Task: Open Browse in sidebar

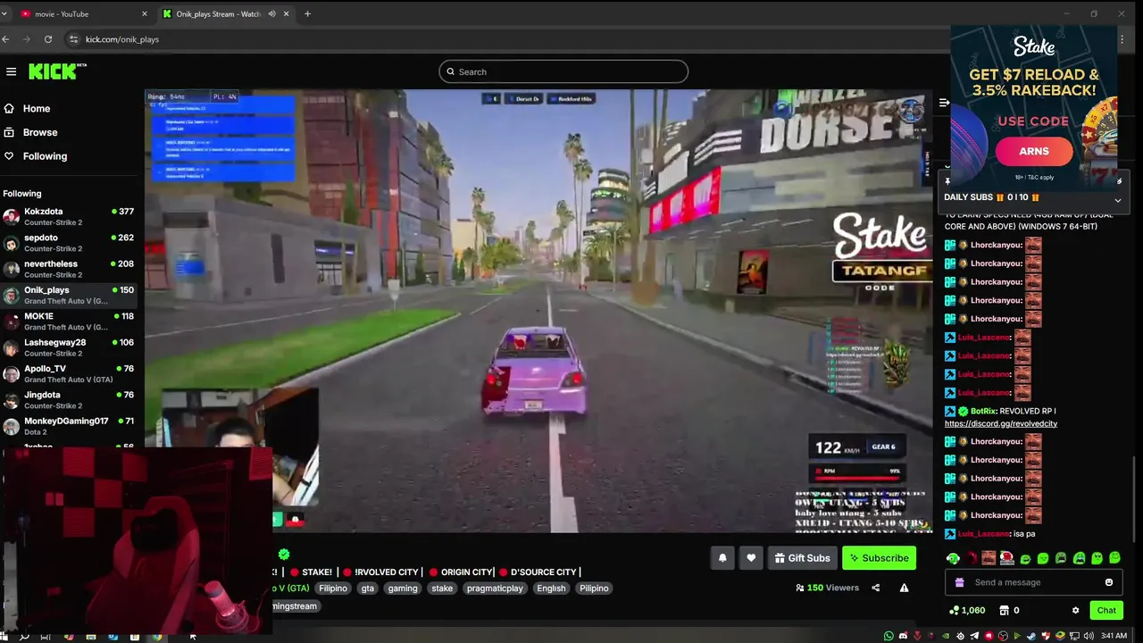Action: click(40, 132)
